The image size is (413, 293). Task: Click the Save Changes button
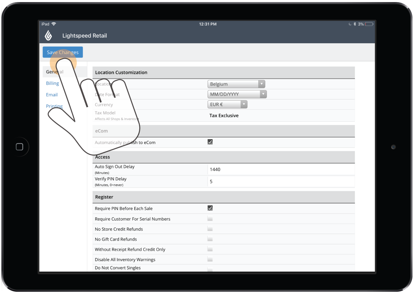(x=63, y=52)
